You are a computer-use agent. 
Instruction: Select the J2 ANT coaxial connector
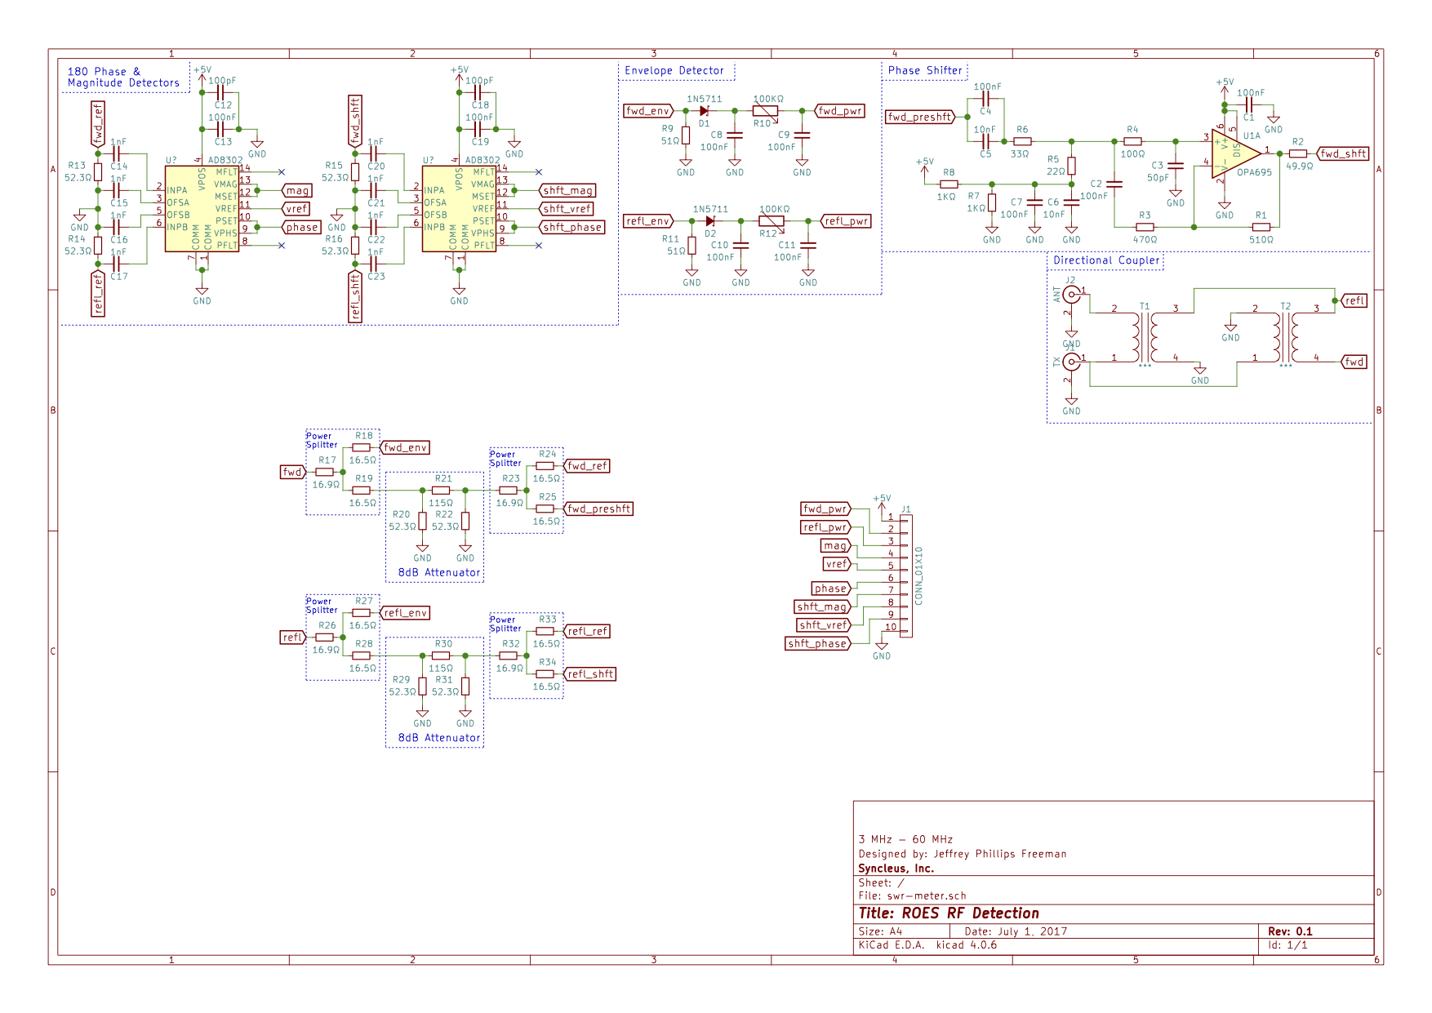[1071, 295]
